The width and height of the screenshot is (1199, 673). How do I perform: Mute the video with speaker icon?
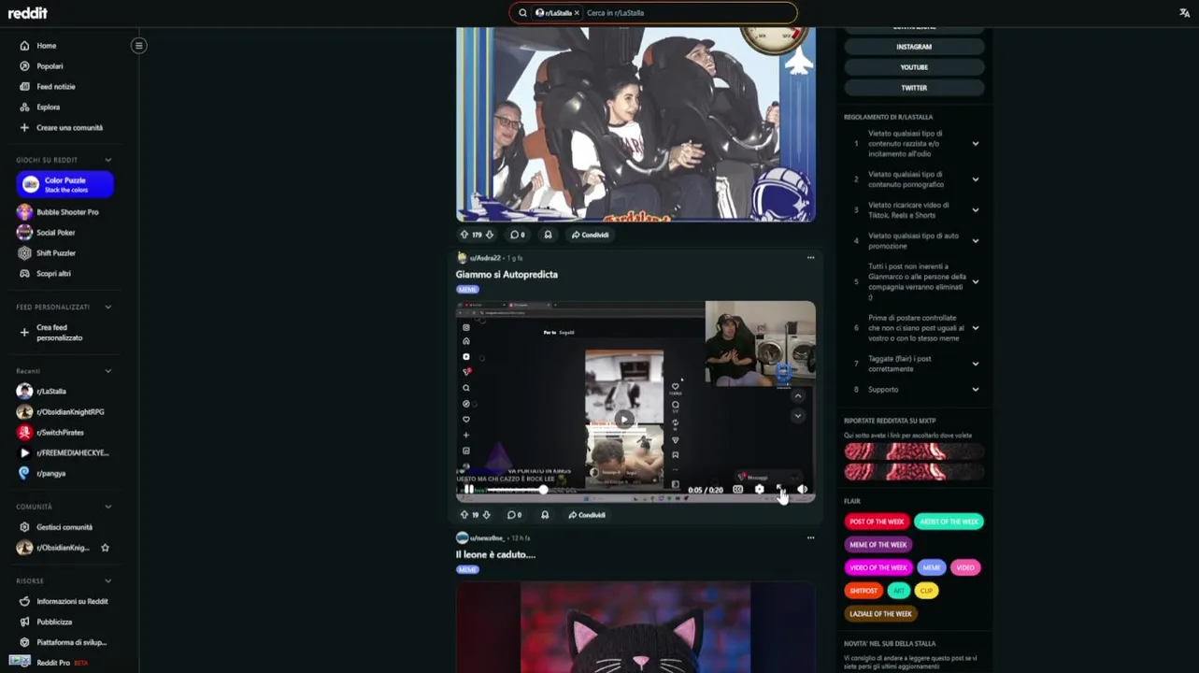(x=802, y=489)
